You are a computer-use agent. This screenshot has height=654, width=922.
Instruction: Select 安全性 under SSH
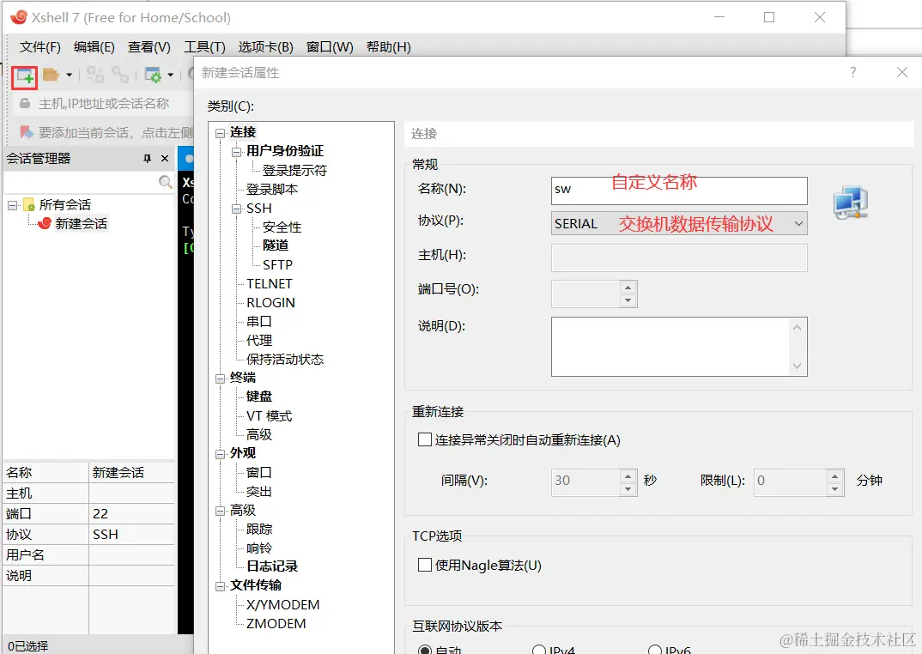pos(282,227)
